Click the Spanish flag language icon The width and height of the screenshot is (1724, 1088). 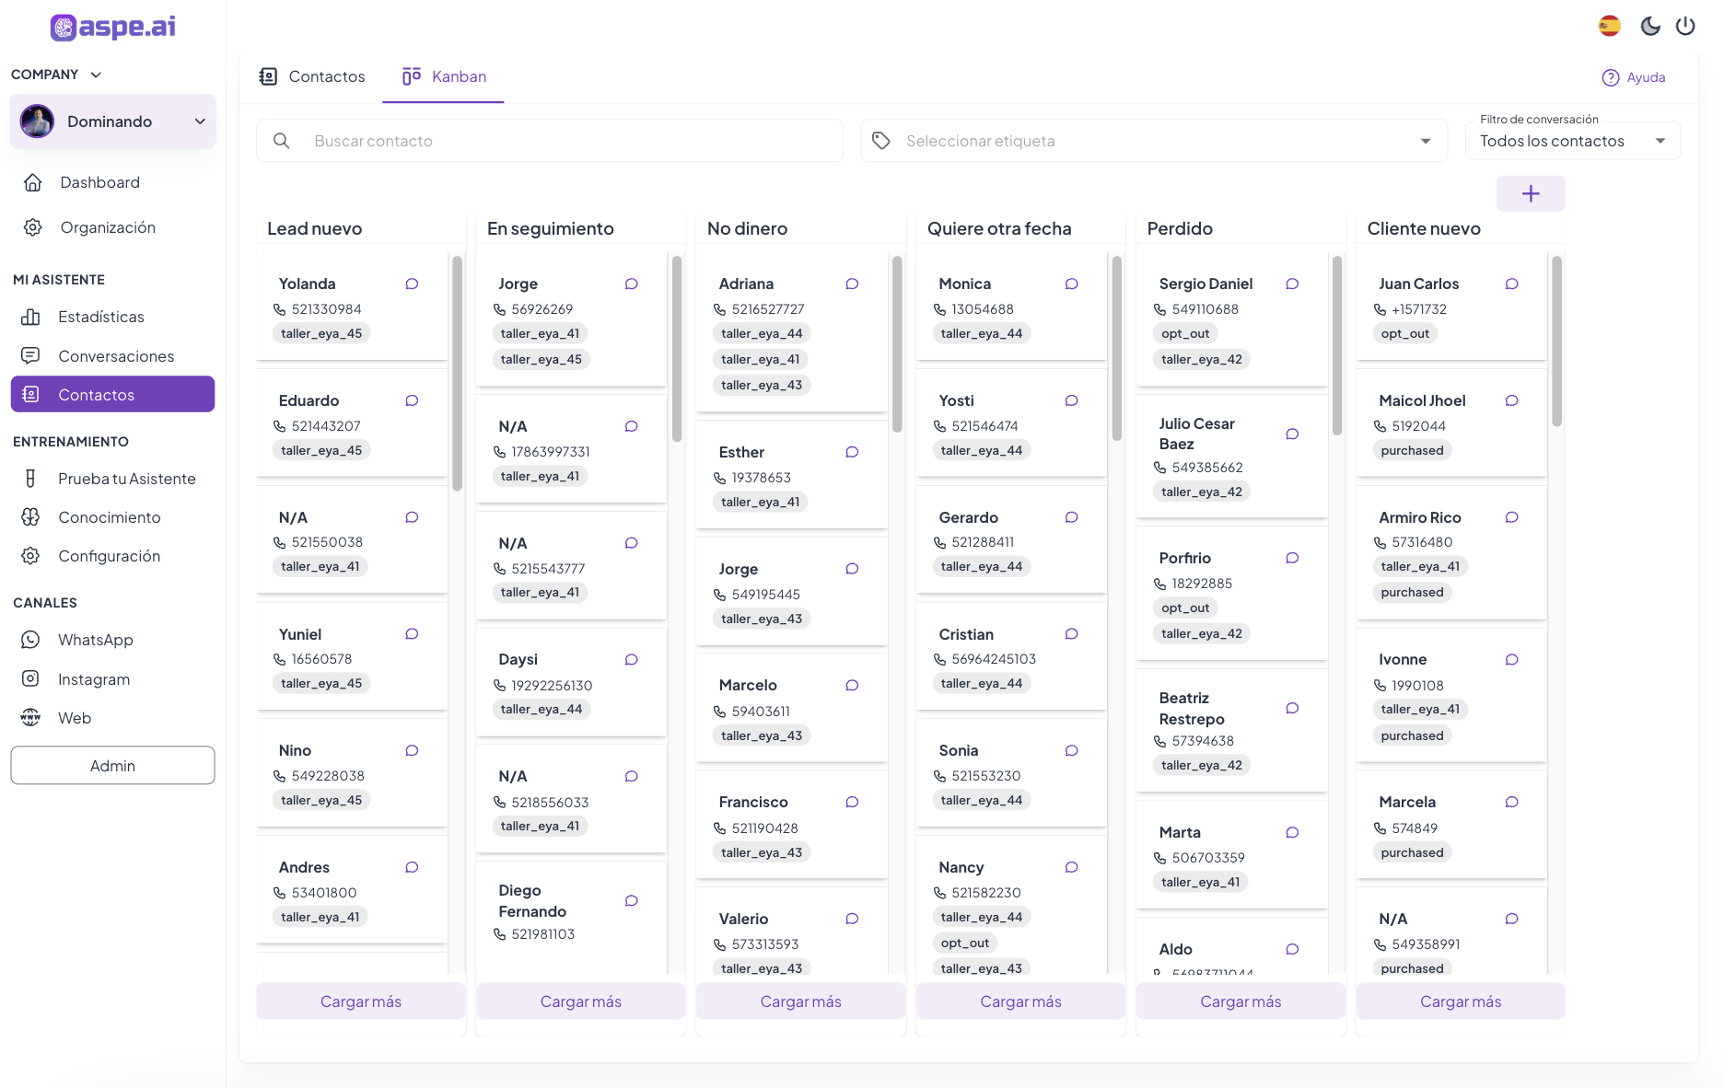1609,26
